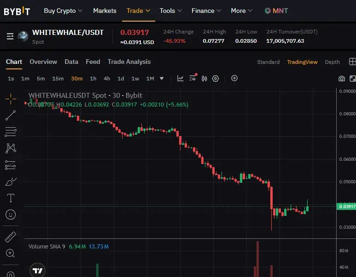Click the WHITEWHALEUSDT Spot chart legend title
Viewport: 356px width, 277px height.
[85, 96]
